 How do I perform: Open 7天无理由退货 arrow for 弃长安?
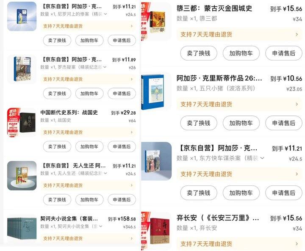coord(297,244)
